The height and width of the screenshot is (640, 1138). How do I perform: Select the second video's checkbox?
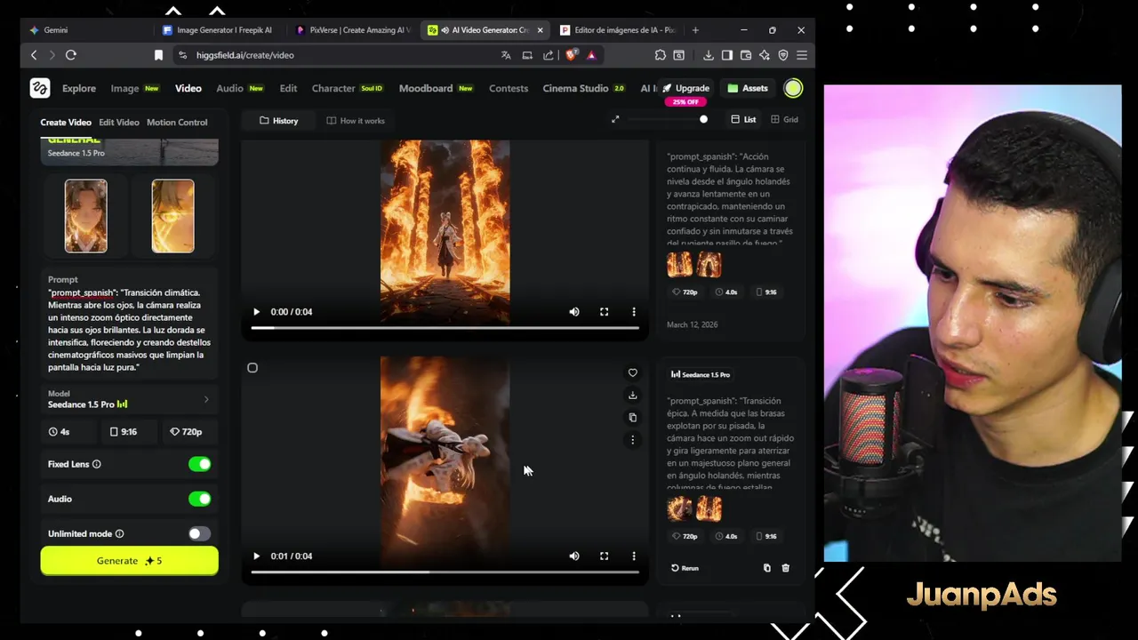tap(252, 368)
